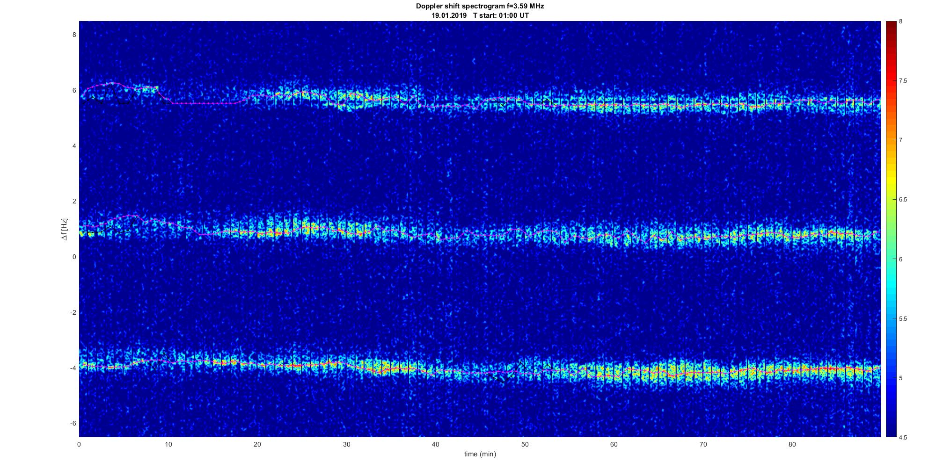Click the y-axis tick label '4'
The width and height of the screenshot is (936, 469).
coord(74,146)
